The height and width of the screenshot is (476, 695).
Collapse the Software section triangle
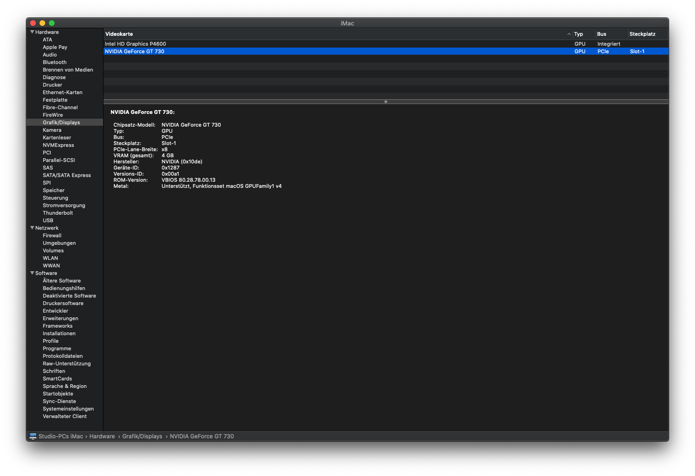tap(32, 273)
